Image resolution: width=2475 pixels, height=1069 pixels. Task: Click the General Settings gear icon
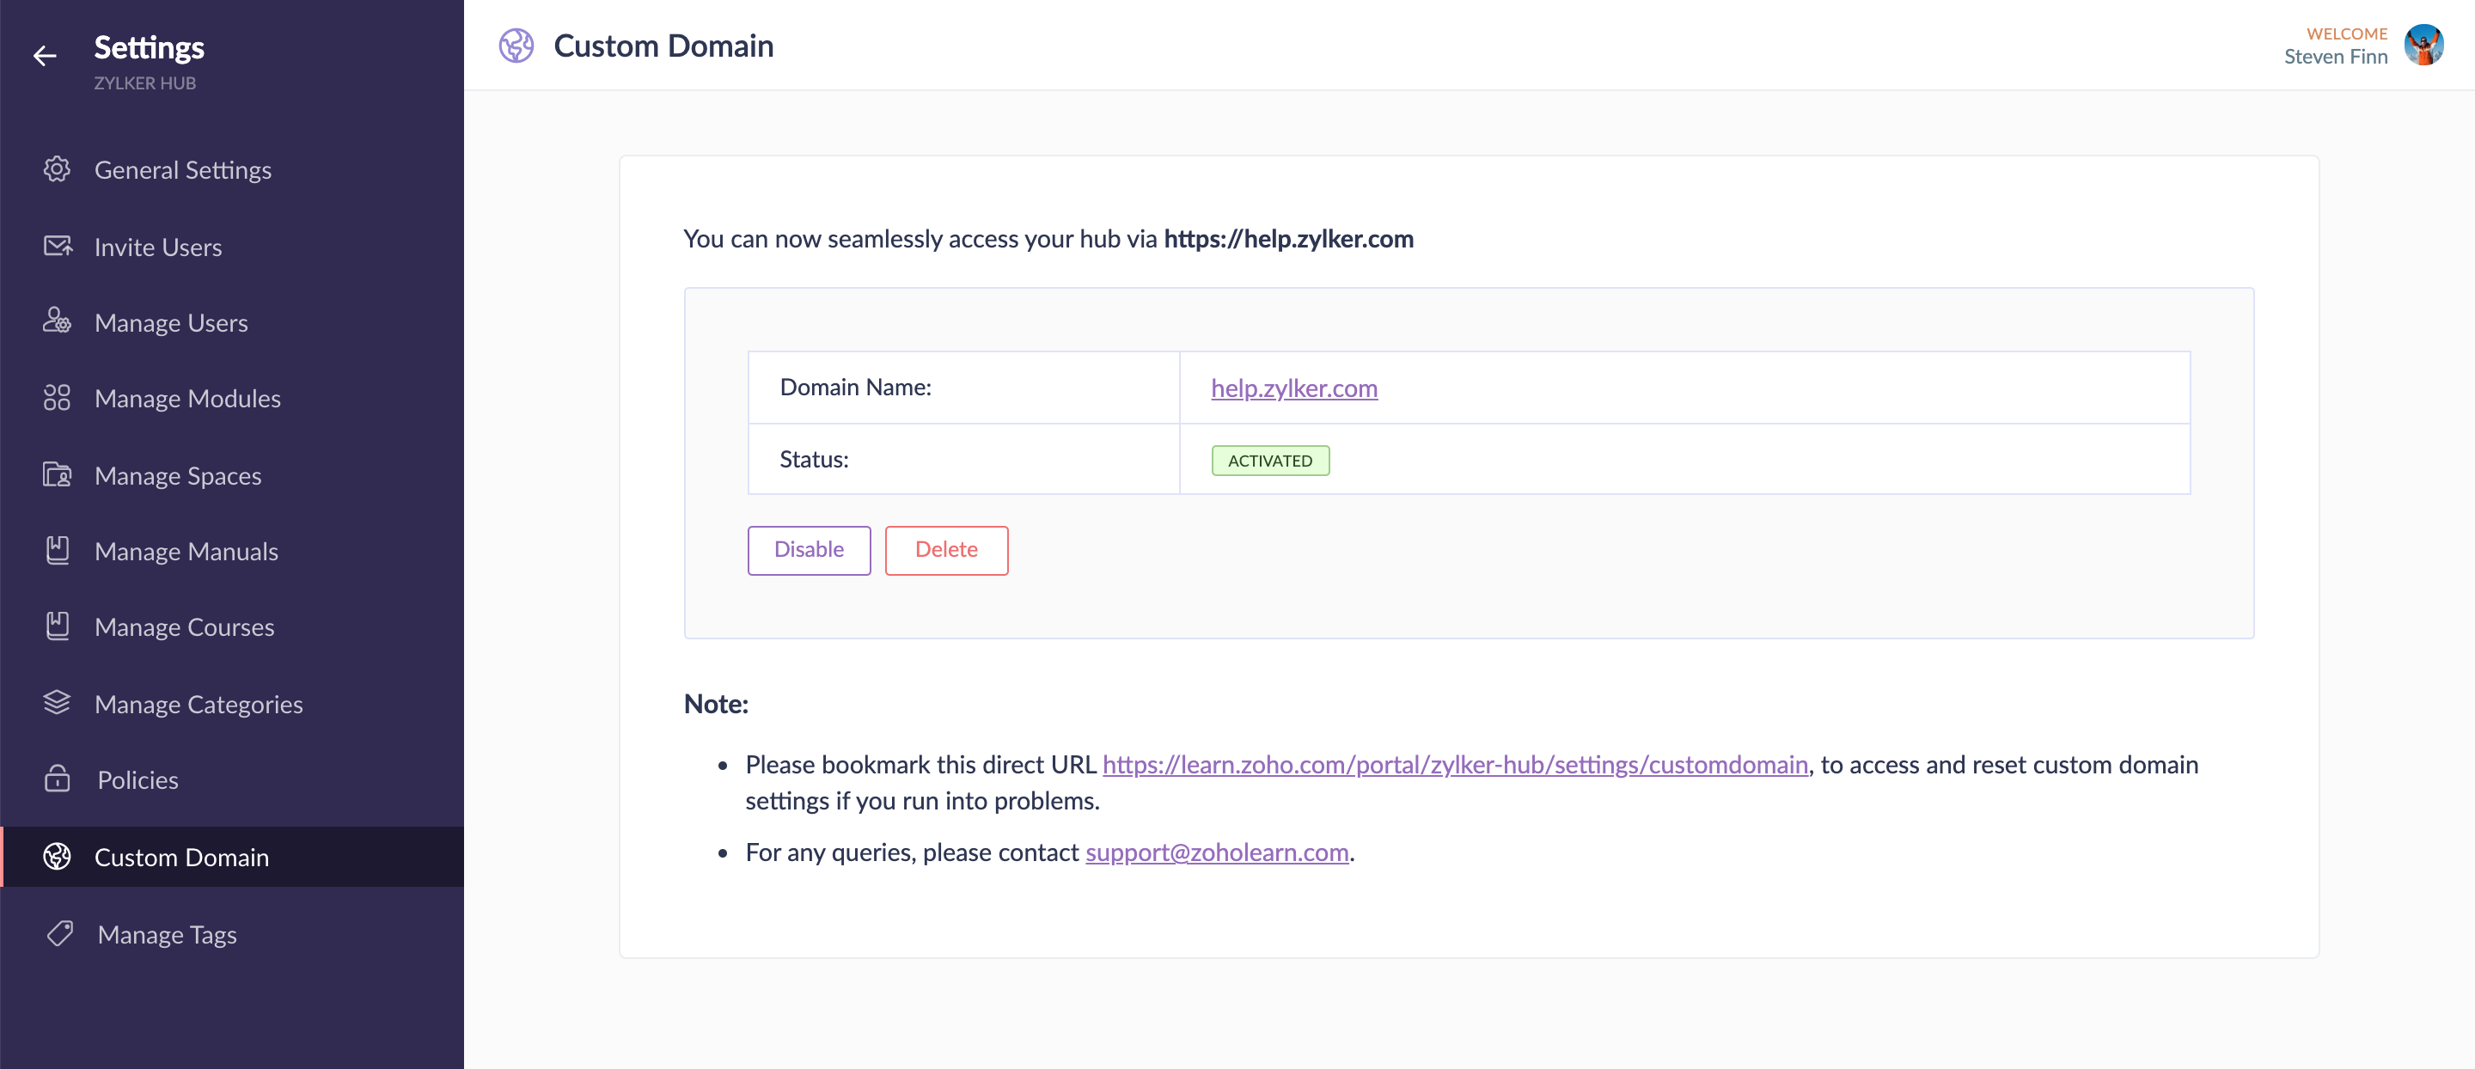point(57,170)
